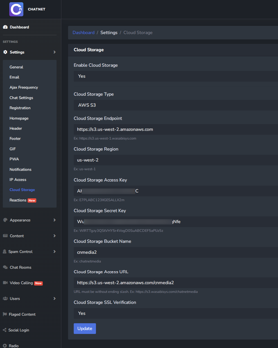The width and height of the screenshot is (278, 348).
Task: Click the Flaged Content flag icon
Action: click(5, 314)
